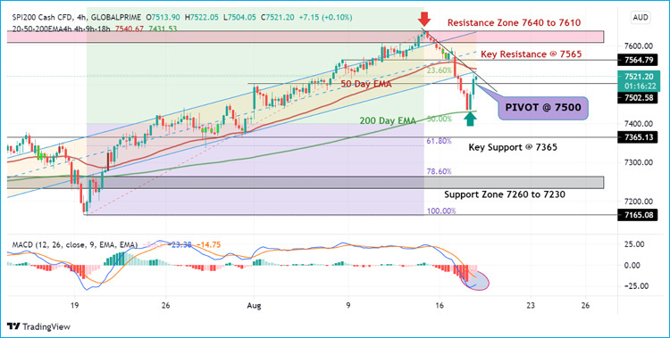Click the 100.00% Fibonacci level label
The width and height of the screenshot is (670, 338).
click(x=441, y=210)
